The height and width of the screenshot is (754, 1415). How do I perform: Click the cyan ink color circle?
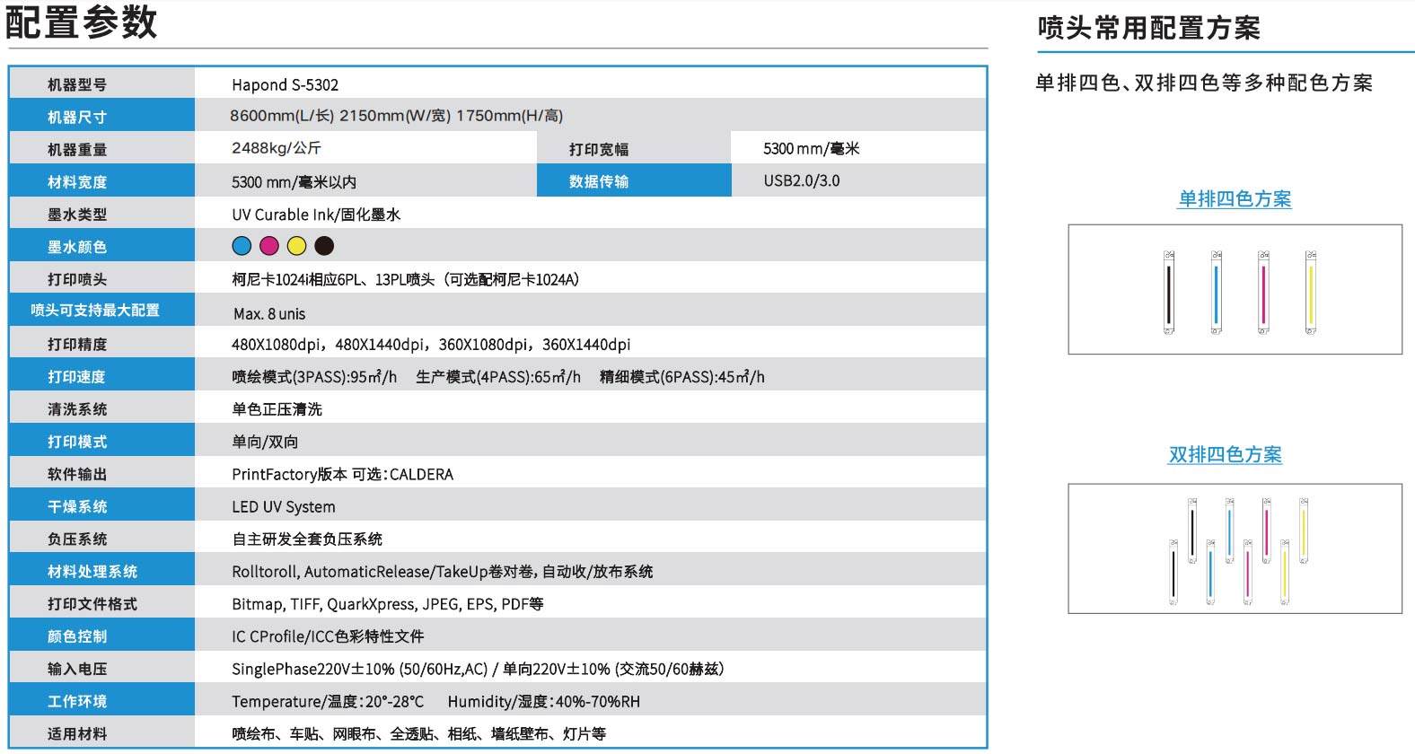click(242, 246)
